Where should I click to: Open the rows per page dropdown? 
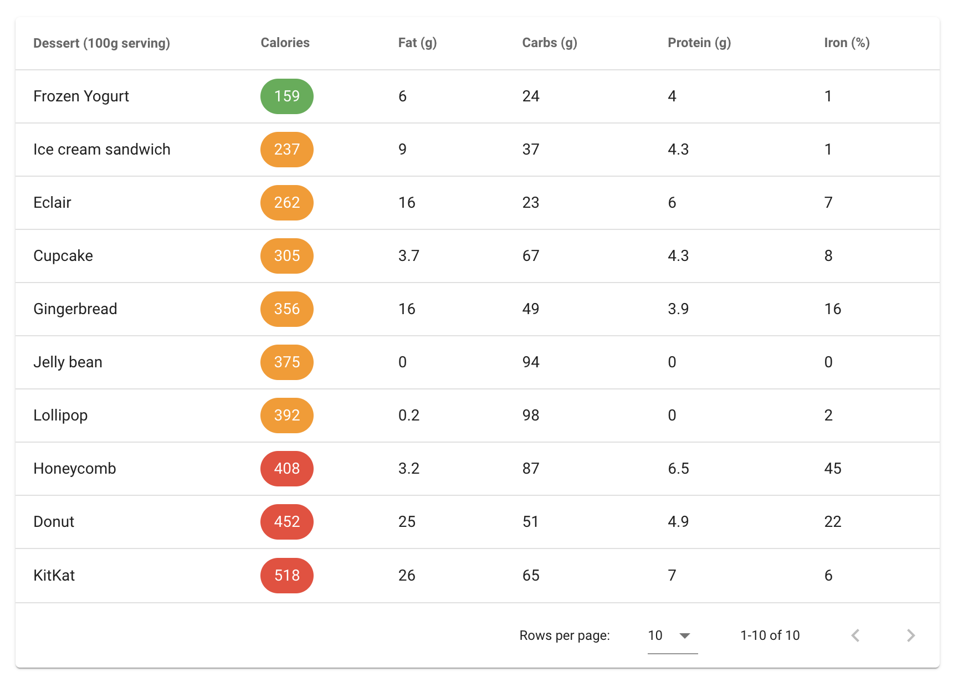672,635
